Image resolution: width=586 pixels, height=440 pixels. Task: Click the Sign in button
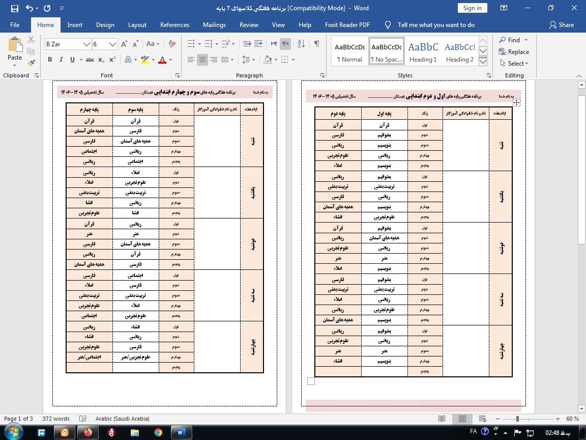pos(473,8)
